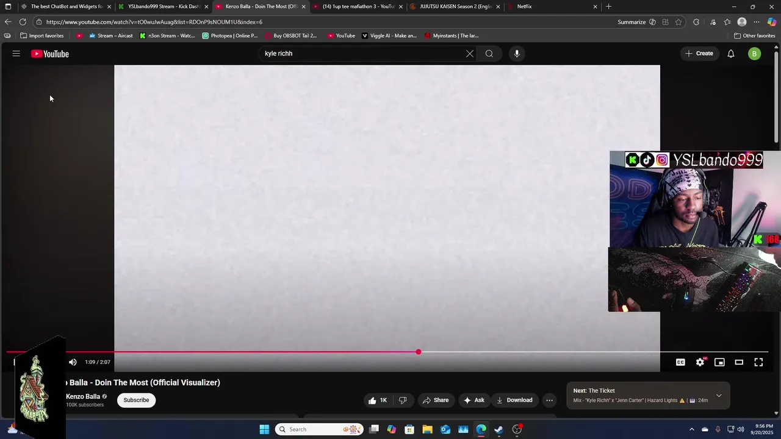Image resolution: width=781 pixels, height=439 pixels.
Task: Enter fullscreen on the video player
Action: click(x=758, y=362)
